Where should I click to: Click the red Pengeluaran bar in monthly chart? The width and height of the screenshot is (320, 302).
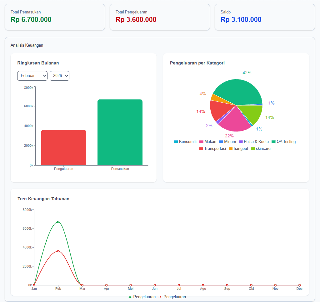(63, 147)
